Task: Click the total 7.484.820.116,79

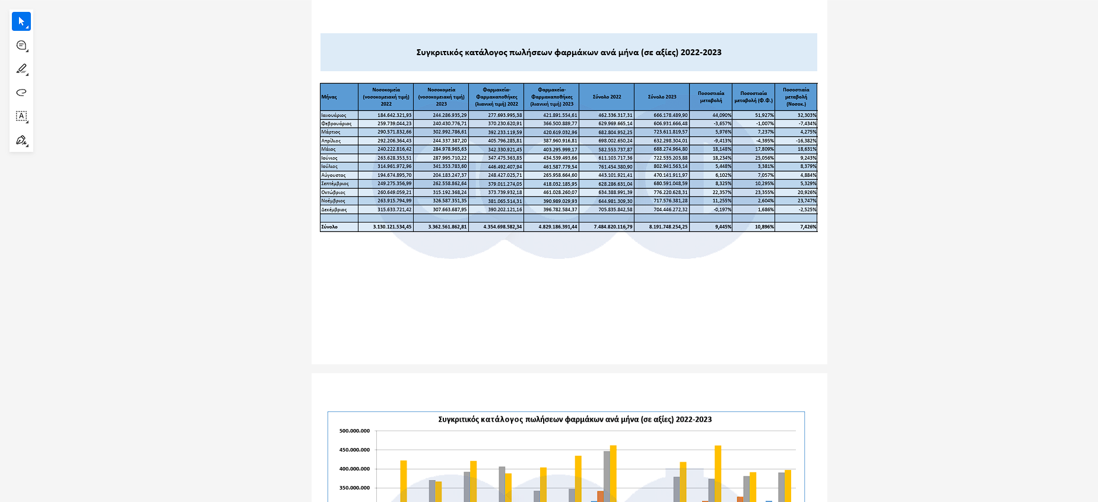Action: point(613,227)
